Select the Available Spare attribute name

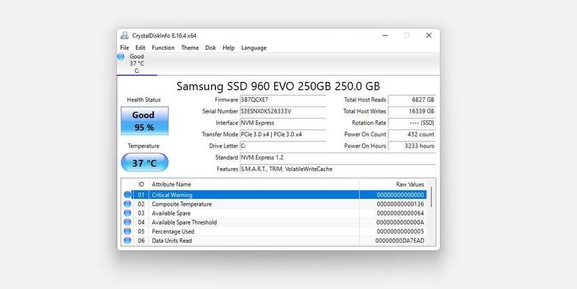click(x=171, y=213)
